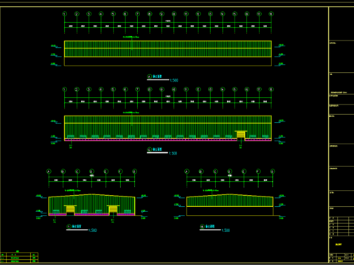The width and height of the screenshot is (354, 265).
Task: Select right yellow door in bottom-left elevation
Action: tap(113, 209)
